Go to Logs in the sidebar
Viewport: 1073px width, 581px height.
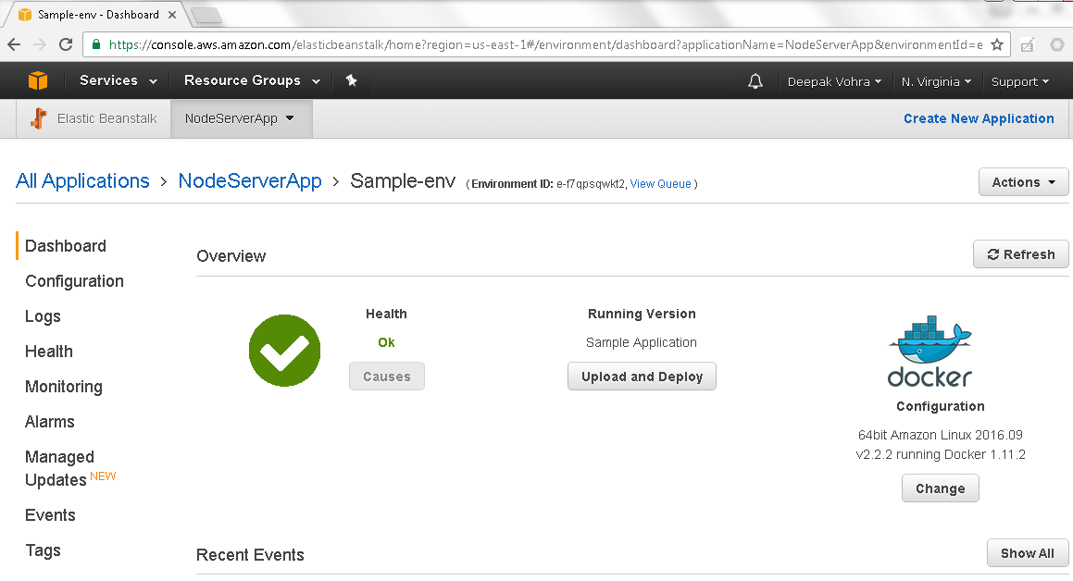coord(44,316)
